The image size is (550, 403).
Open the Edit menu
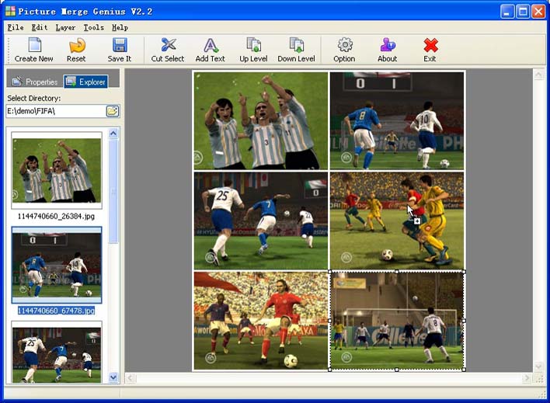[x=40, y=27]
